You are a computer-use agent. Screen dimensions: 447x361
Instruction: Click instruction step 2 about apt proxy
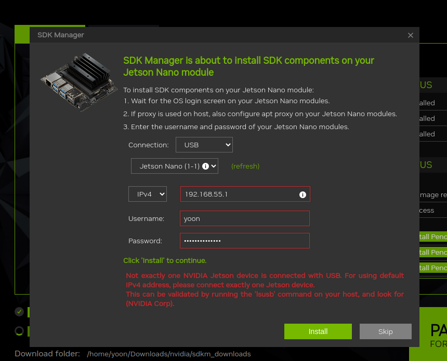(x=260, y=114)
